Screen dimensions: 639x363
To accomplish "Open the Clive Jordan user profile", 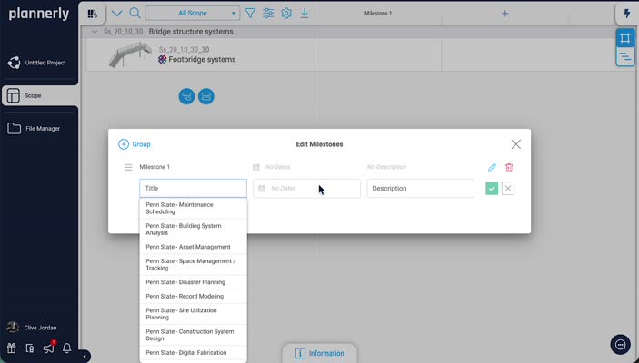I will click(32, 328).
